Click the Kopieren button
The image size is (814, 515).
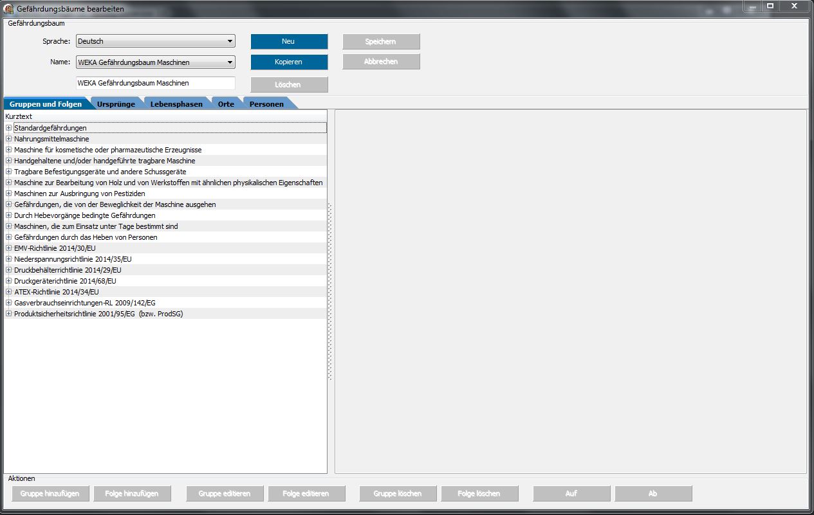(x=289, y=62)
